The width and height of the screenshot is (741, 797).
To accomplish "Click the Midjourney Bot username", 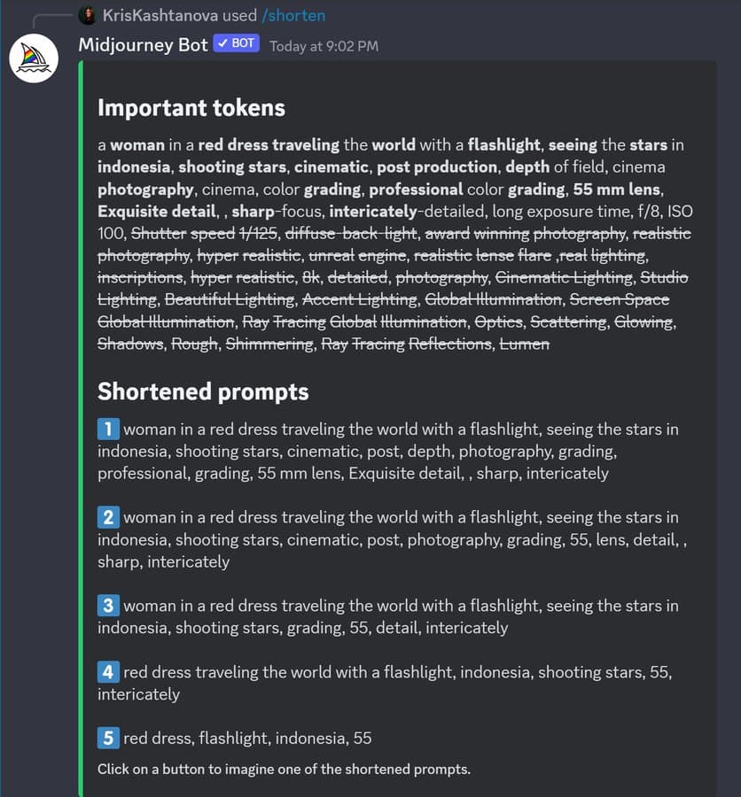I will pyautogui.click(x=143, y=45).
